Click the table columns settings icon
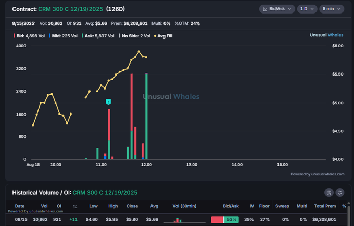This screenshot has width=354, height=226. pyautogui.click(x=329, y=193)
